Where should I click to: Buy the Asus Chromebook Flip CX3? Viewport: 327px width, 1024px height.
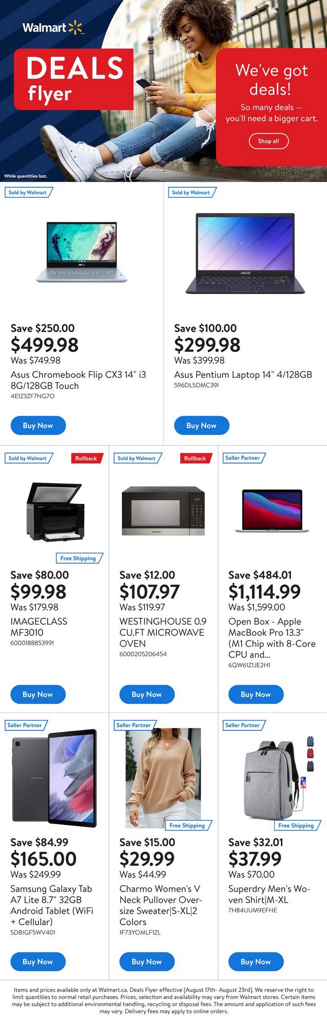tap(38, 425)
